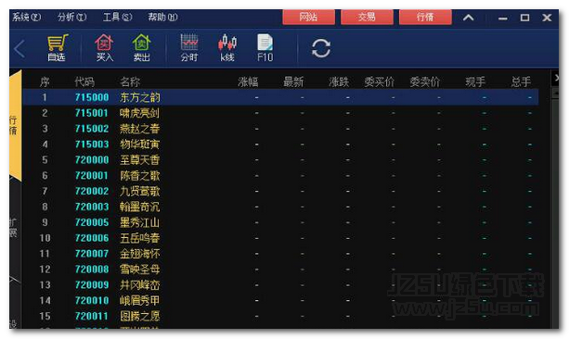
Task: Click the 行情 red button
Action: pyautogui.click(x=425, y=17)
